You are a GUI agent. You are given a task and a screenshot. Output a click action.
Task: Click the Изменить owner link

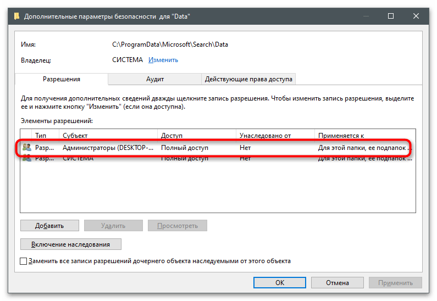163,60
